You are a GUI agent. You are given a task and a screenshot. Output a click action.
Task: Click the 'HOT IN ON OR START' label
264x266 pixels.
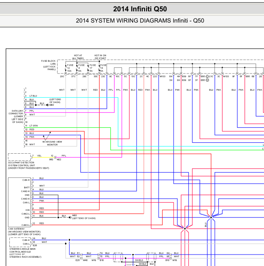coord(100,57)
